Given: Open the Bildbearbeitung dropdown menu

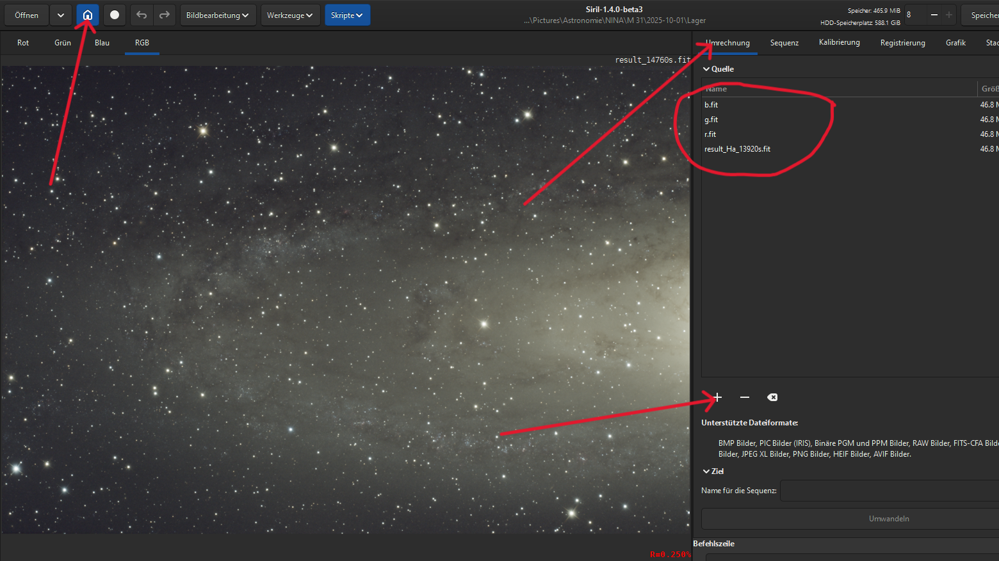Looking at the screenshot, I should pos(218,15).
